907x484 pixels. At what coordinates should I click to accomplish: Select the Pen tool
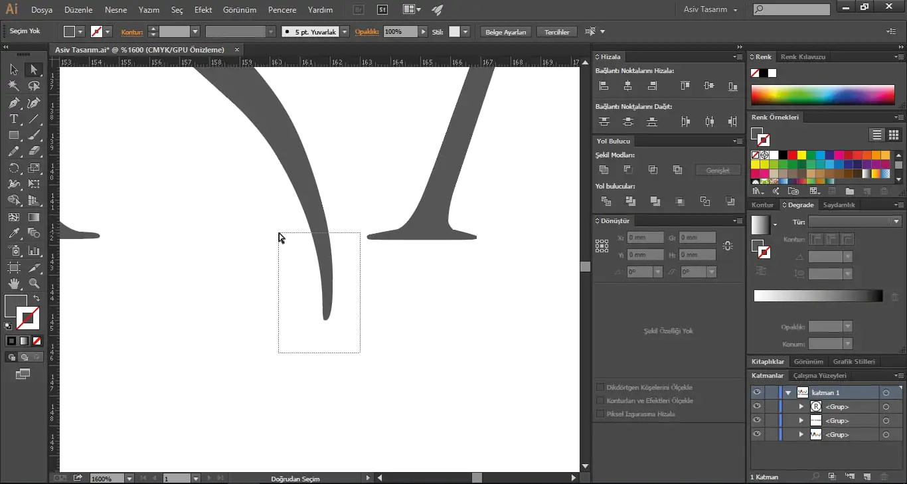[14, 103]
